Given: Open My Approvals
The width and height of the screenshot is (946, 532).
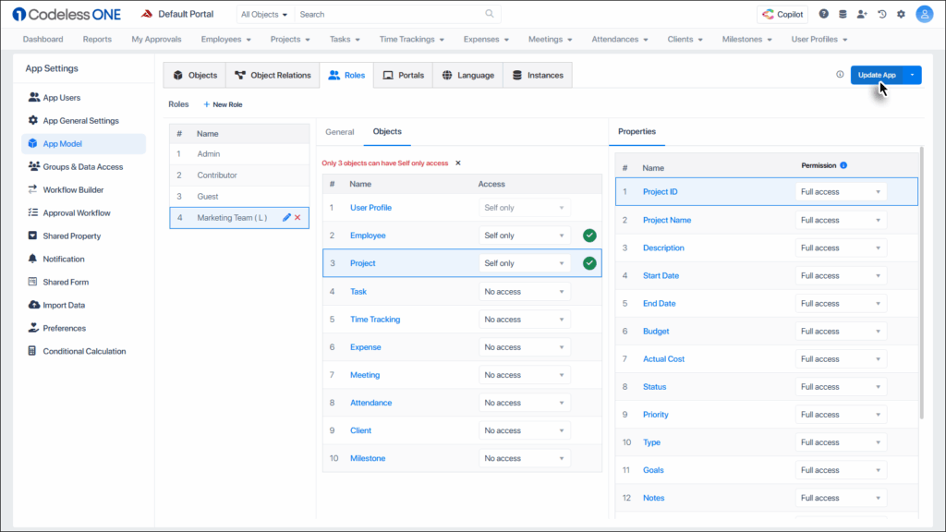Looking at the screenshot, I should tap(156, 39).
